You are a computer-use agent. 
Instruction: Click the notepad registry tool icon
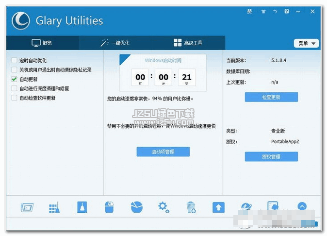coord(273,206)
